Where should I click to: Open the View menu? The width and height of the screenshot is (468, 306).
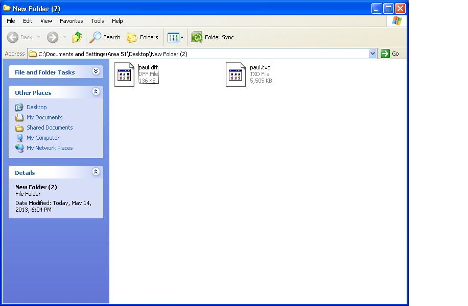(46, 21)
